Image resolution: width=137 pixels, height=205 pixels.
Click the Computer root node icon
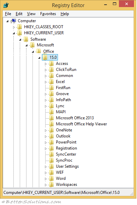pyautogui.click(x=14, y=21)
